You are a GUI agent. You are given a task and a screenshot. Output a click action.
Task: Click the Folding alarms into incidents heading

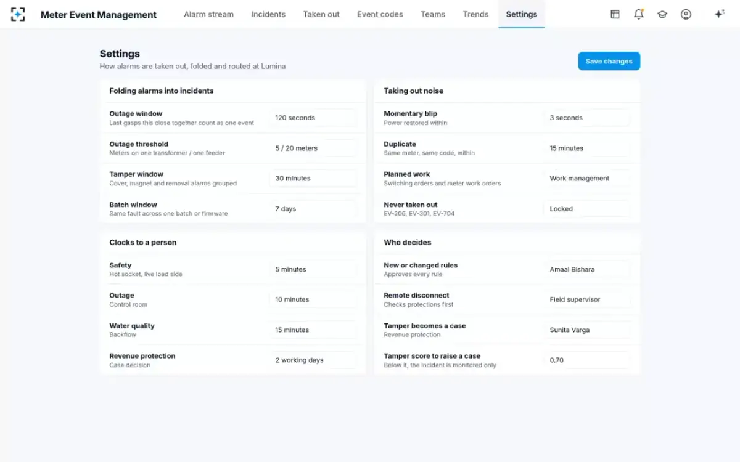162,91
